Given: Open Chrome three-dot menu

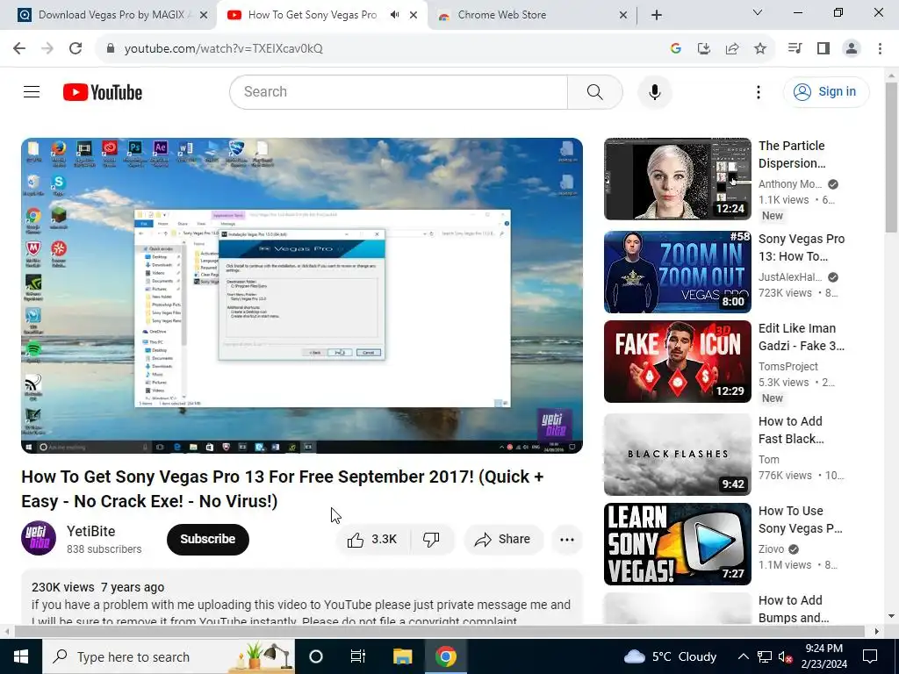Looking at the screenshot, I should (880, 48).
